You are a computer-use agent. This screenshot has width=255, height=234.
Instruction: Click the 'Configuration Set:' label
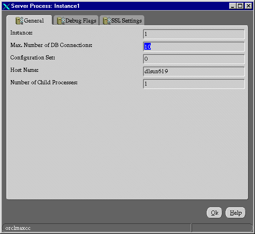(x=33, y=58)
